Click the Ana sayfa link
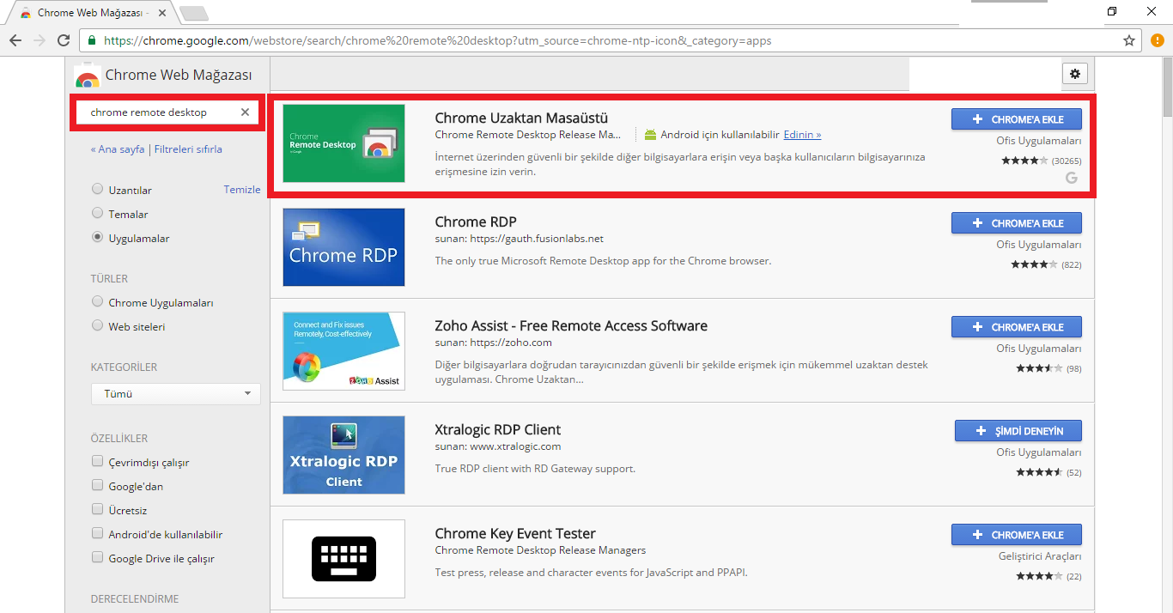 tap(118, 149)
